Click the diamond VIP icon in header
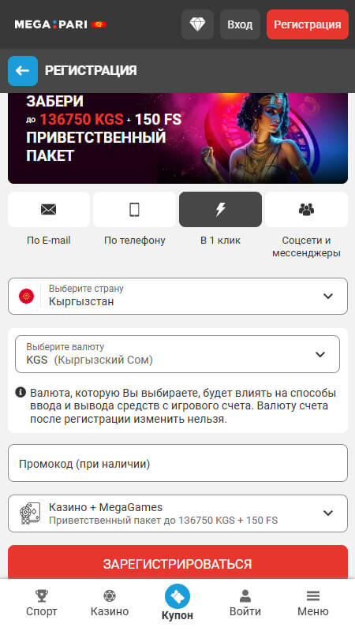The height and width of the screenshot is (631, 355). pos(197,24)
